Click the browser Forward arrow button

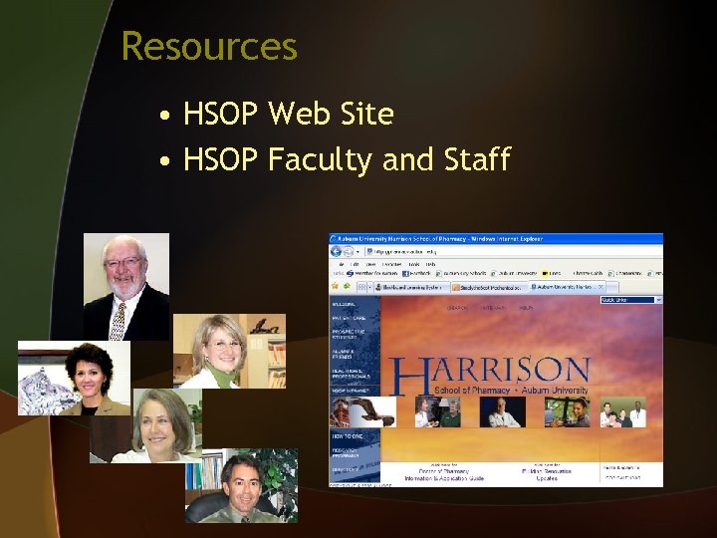(349, 251)
